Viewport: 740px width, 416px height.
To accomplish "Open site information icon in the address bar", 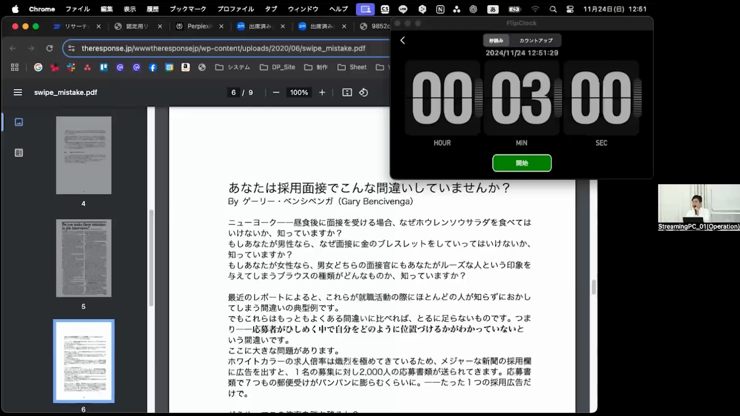I will click(x=71, y=48).
